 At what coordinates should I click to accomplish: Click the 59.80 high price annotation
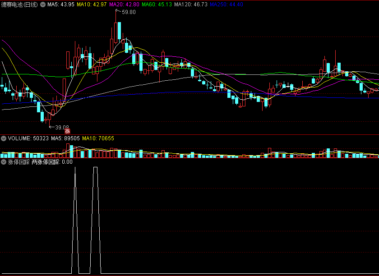(129, 12)
